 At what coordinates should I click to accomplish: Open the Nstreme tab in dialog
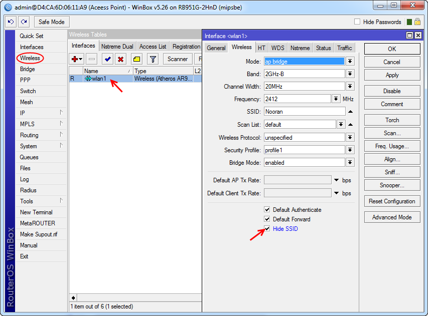pyautogui.click(x=300, y=48)
